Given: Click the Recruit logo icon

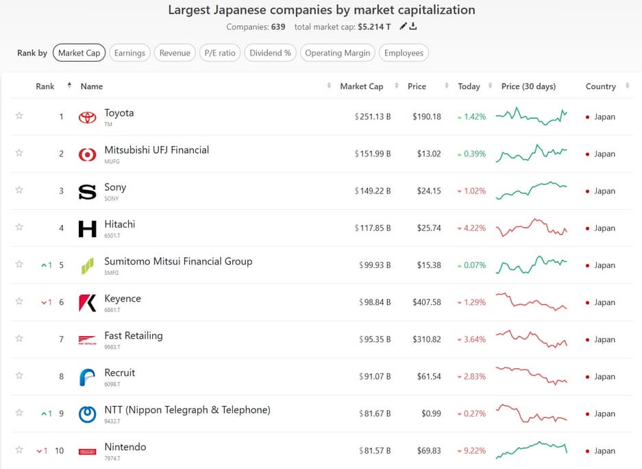Looking at the screenshot, I should pyautogui.click(x=88, y=377).
